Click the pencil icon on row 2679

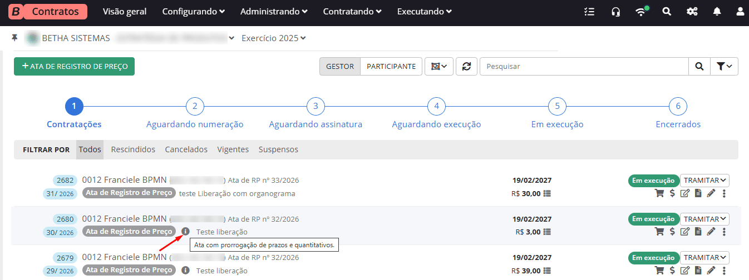click(711, 271)
